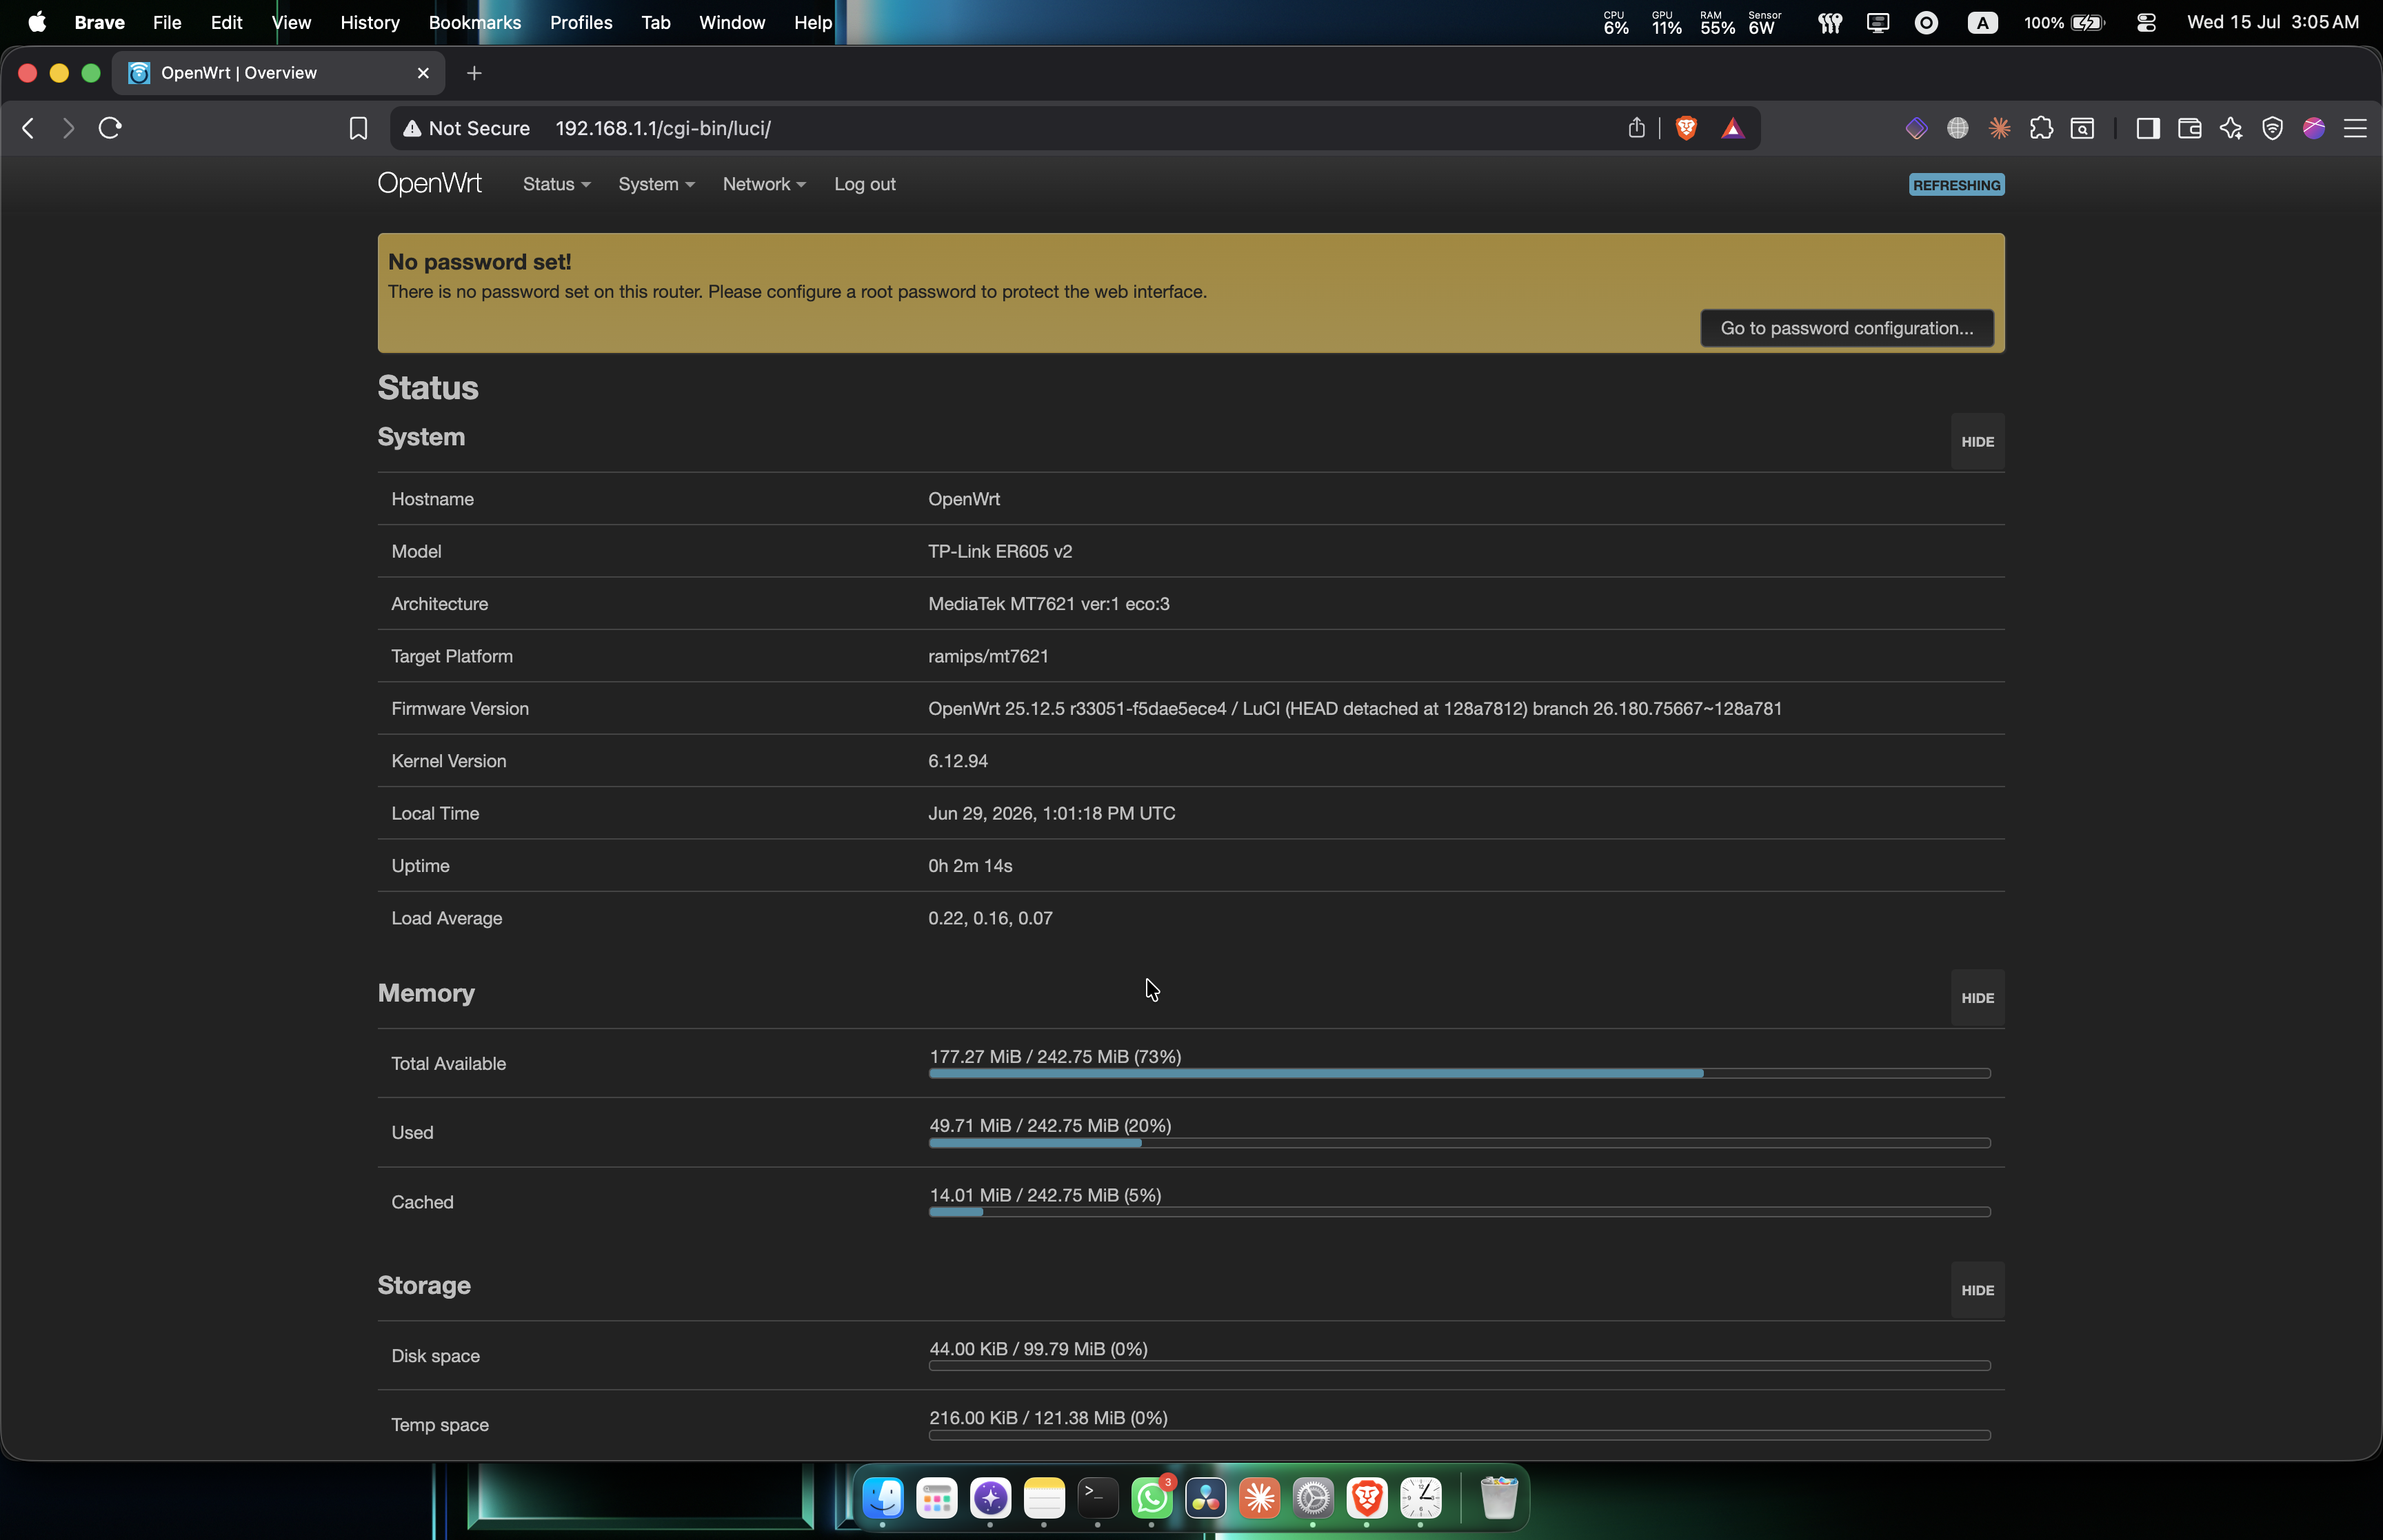Click the Used memory progress bar
This screenshot has width=2383, height=1540.
click(1459, 1143)
